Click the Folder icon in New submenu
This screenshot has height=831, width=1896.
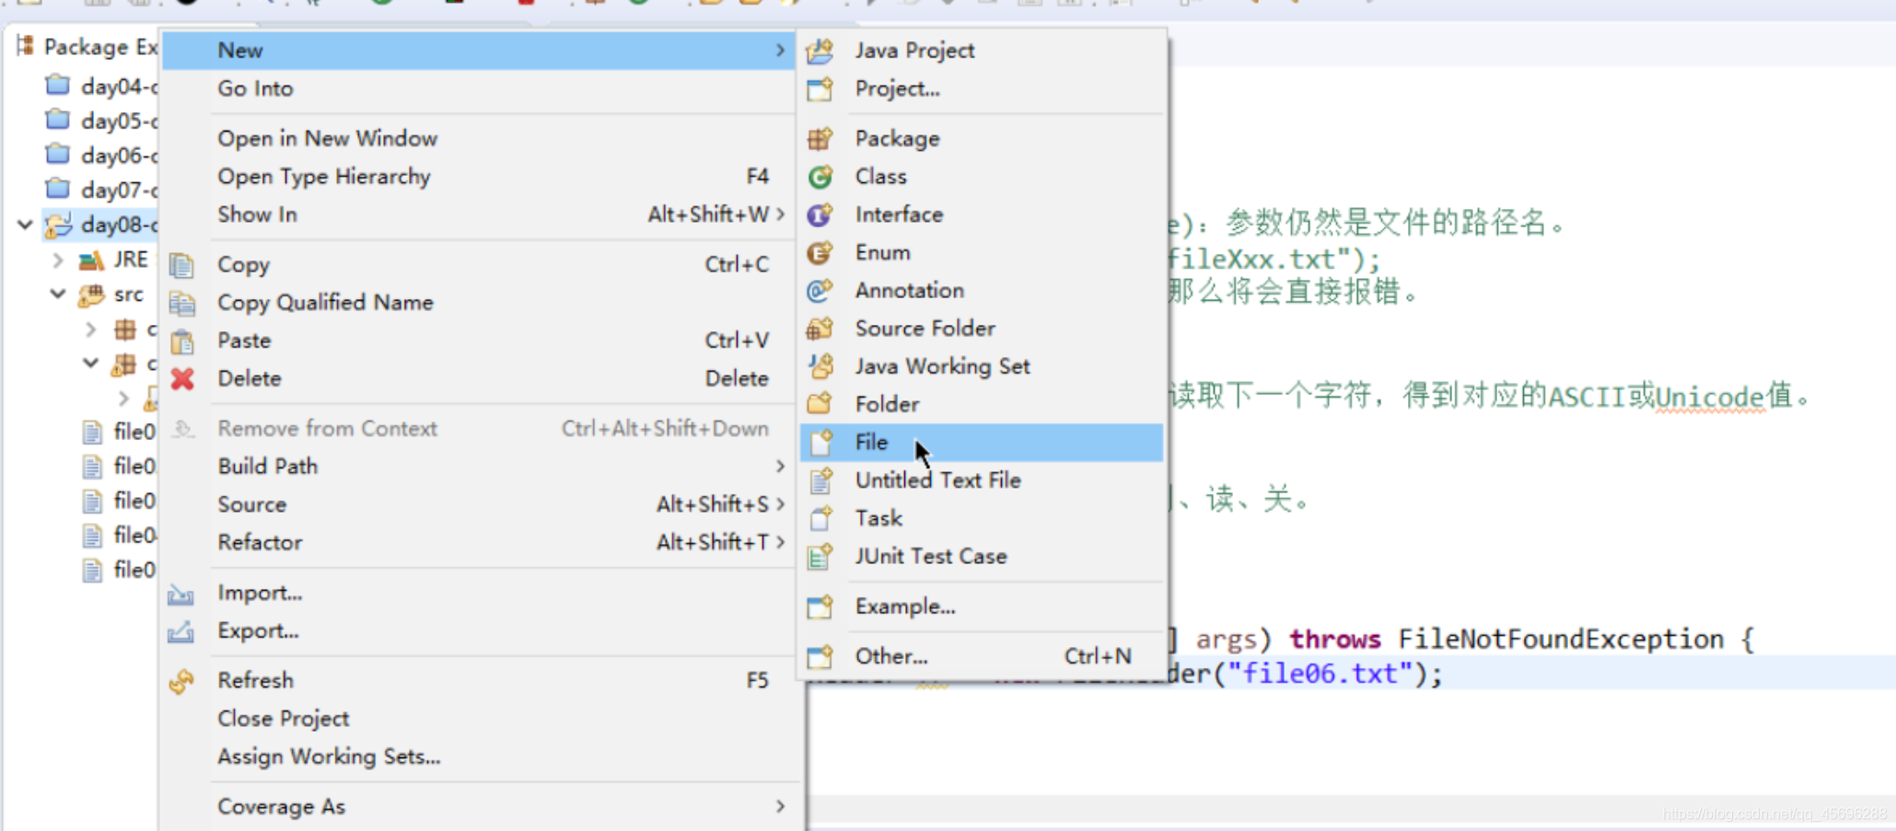820,404
